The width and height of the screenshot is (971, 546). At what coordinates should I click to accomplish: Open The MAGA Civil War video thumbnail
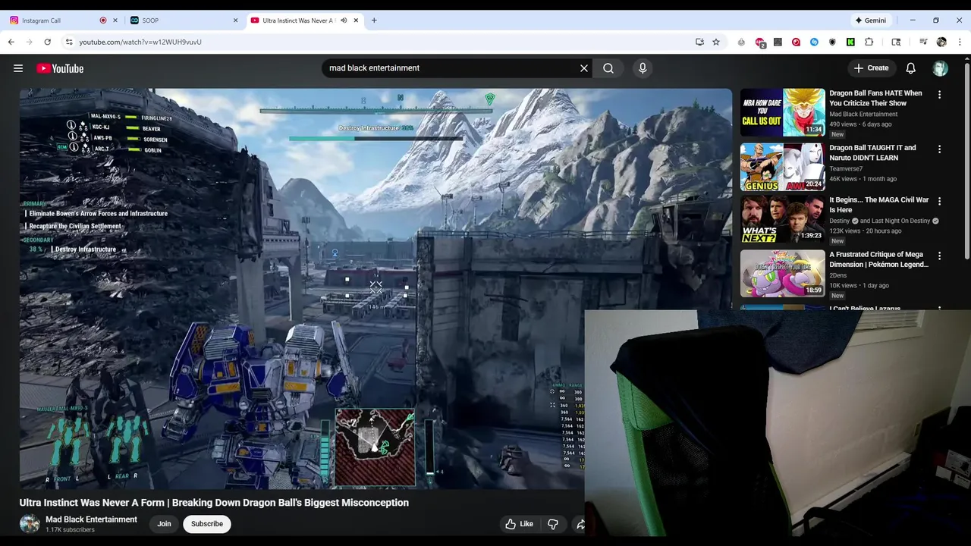pyautogui.click(x=783, y=219)
